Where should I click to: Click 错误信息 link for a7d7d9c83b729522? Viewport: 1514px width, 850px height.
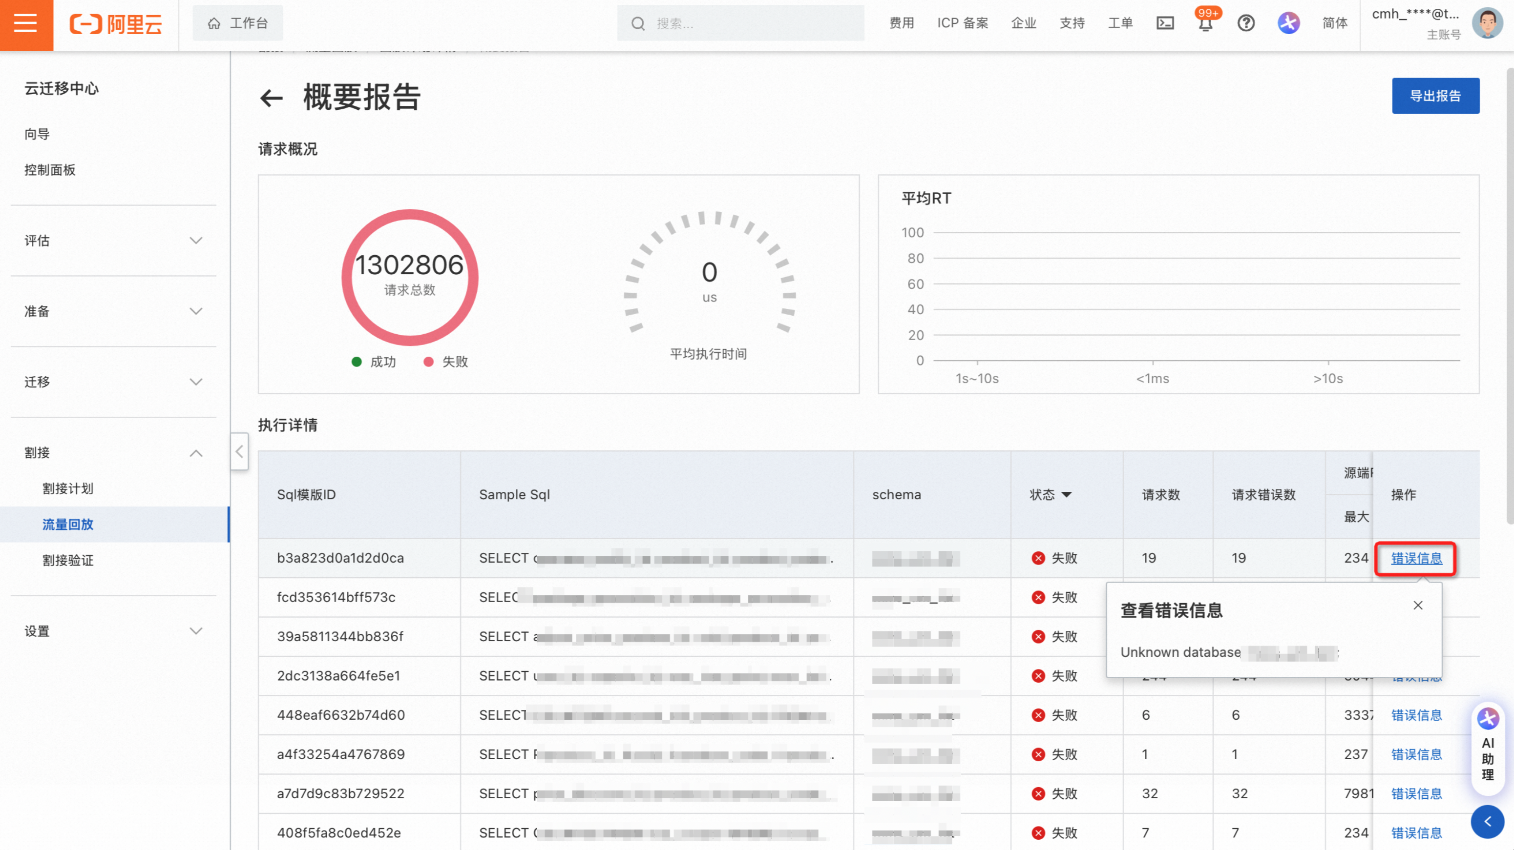tap(1416, 794)
